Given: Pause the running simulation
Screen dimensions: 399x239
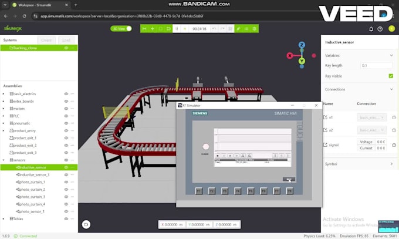Looking at the screenshot, I should 177,29.
